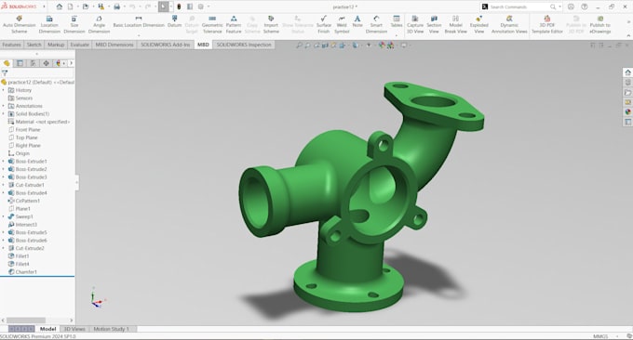Switch to the MBD Dimensions tab
The width and height of the screenshot is (633, 340).
pos(114,45)
